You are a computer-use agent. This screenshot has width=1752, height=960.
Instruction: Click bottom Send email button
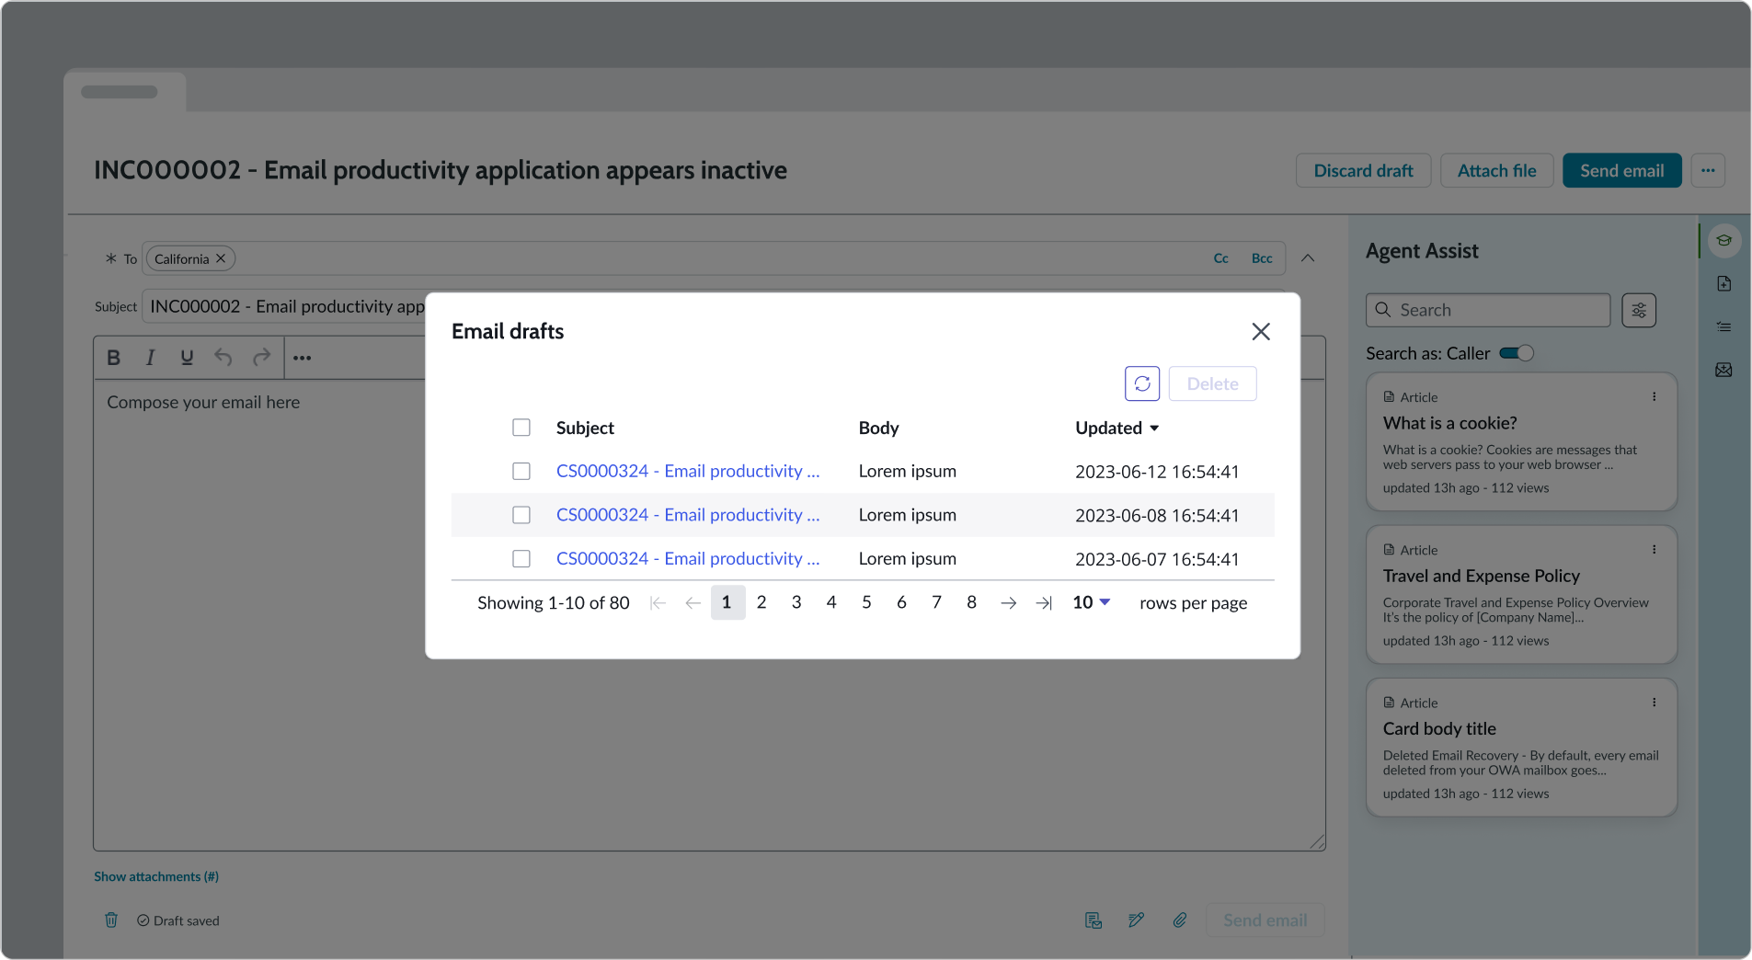[x=1265, y=920]
